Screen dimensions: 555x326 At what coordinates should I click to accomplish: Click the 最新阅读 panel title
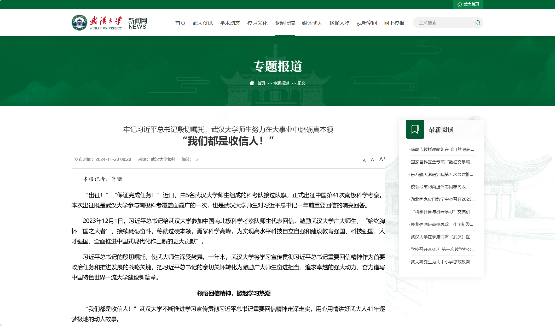441,130
